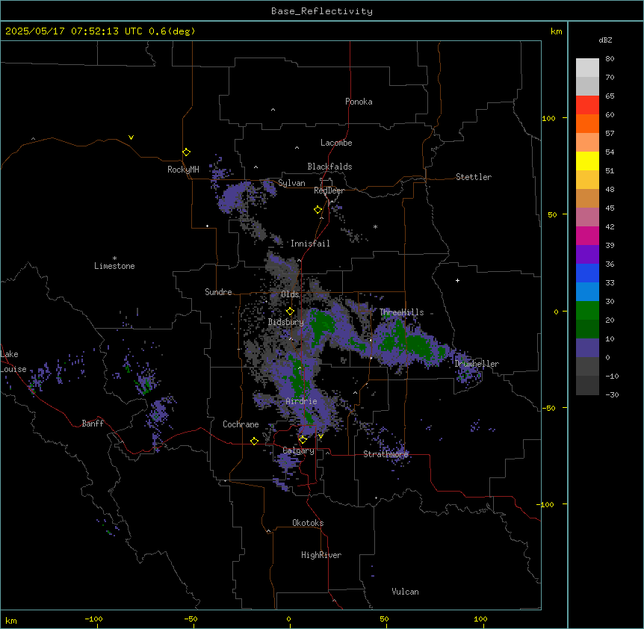This screenshot has width=644, height=629.
Task: Click the asterisk marker above Limestone
Action: [x=114, y=258]
